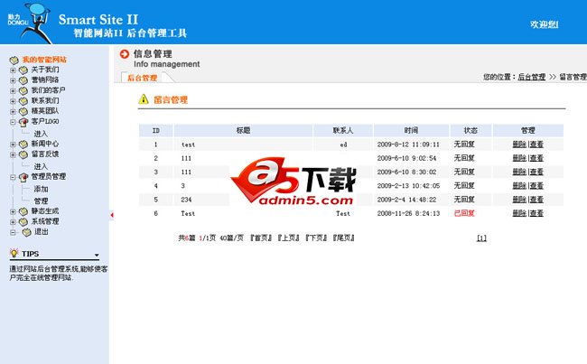587x364 pixels.
Task: Expand the 系统管理 tree node
Action: [x=13, y=221]
